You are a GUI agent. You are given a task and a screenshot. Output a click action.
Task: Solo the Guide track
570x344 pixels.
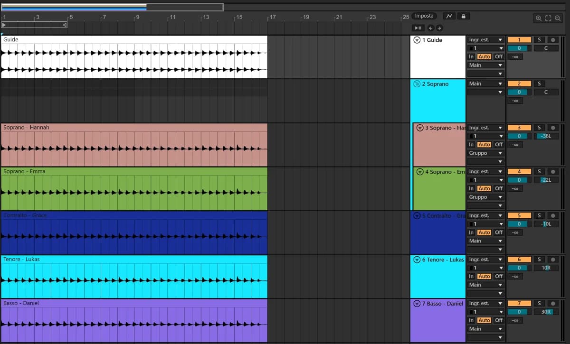(539, 40)
